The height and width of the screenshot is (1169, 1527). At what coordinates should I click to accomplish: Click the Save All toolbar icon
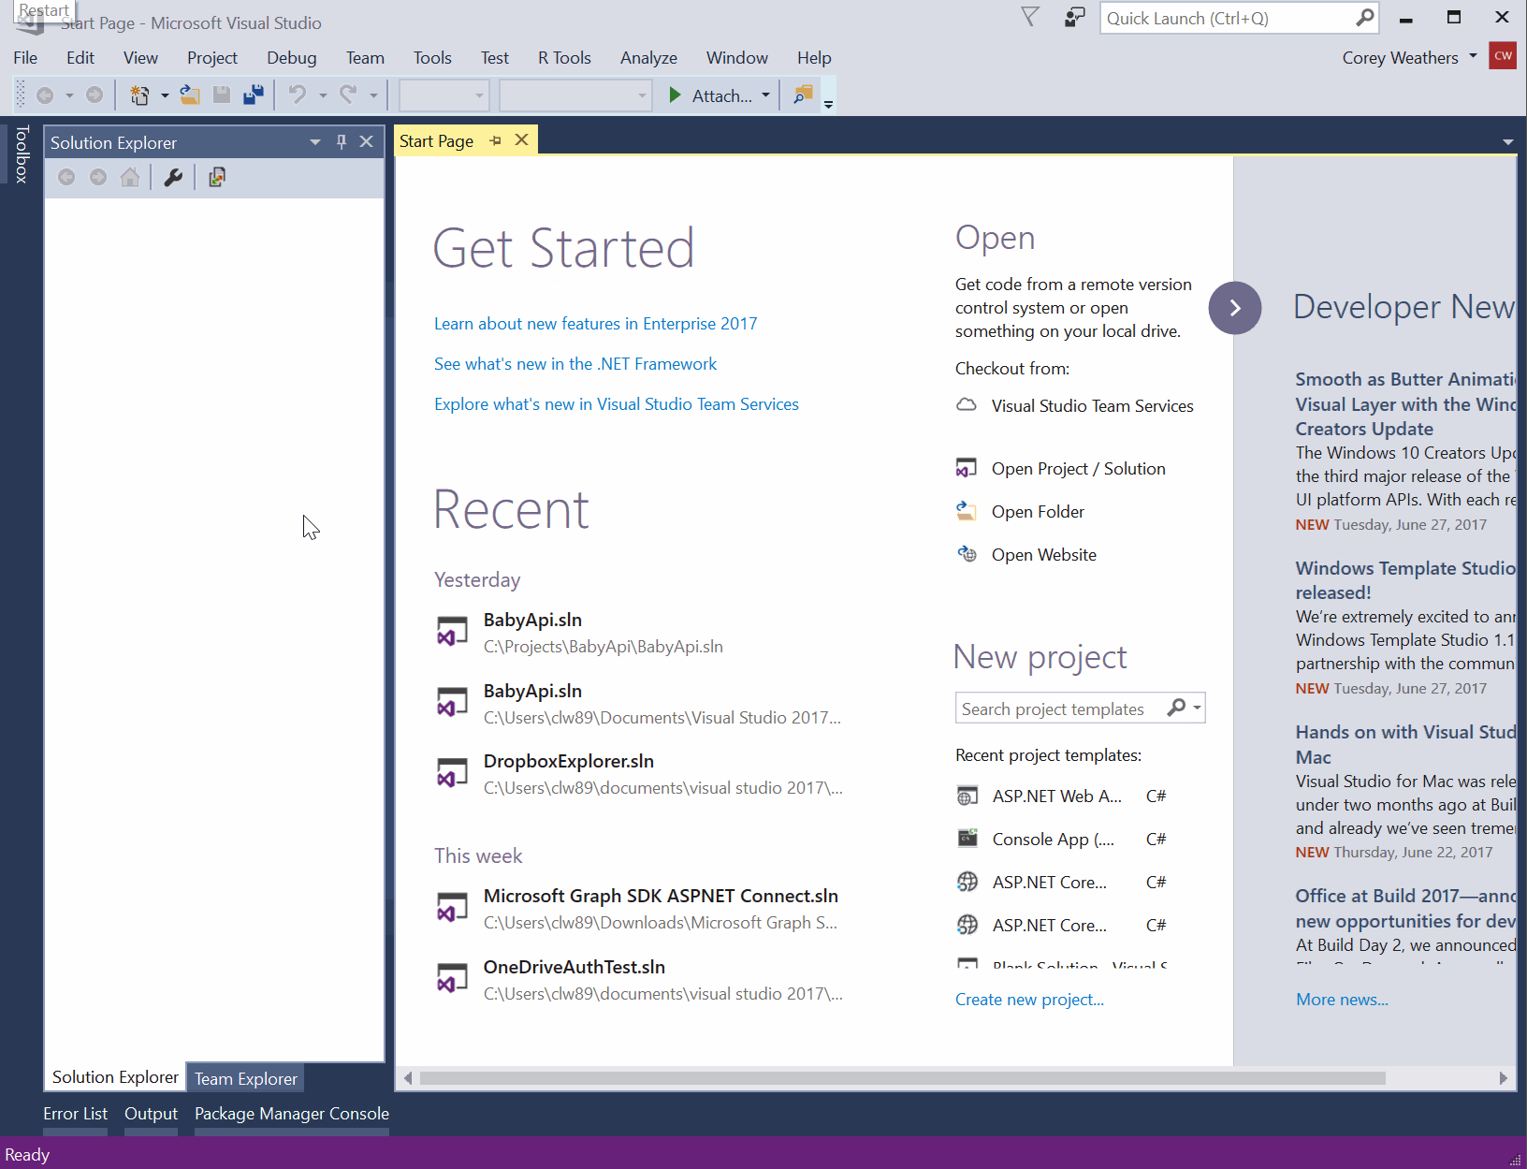click(254, 95)
